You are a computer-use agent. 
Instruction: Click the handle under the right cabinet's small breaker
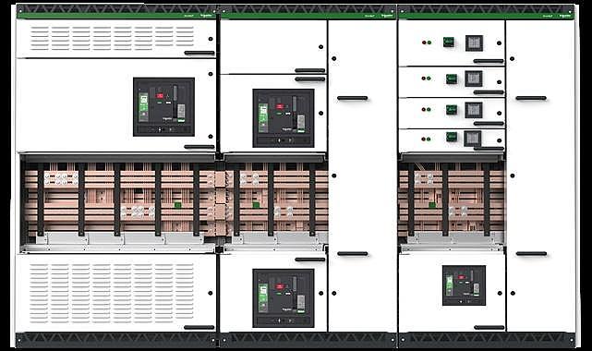(x=489, y=328)
